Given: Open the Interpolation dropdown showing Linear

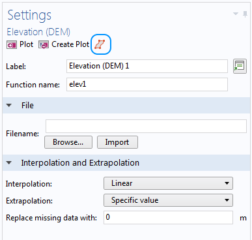Looking at the screenshot, I should pyautogui.click(x=168, y=183).
